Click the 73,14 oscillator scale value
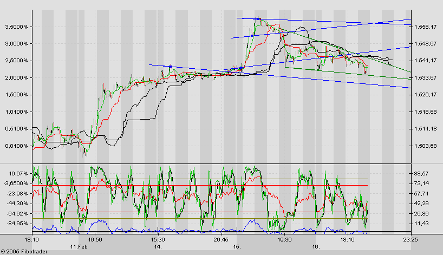The image size is (443, 255). (421, 184)
